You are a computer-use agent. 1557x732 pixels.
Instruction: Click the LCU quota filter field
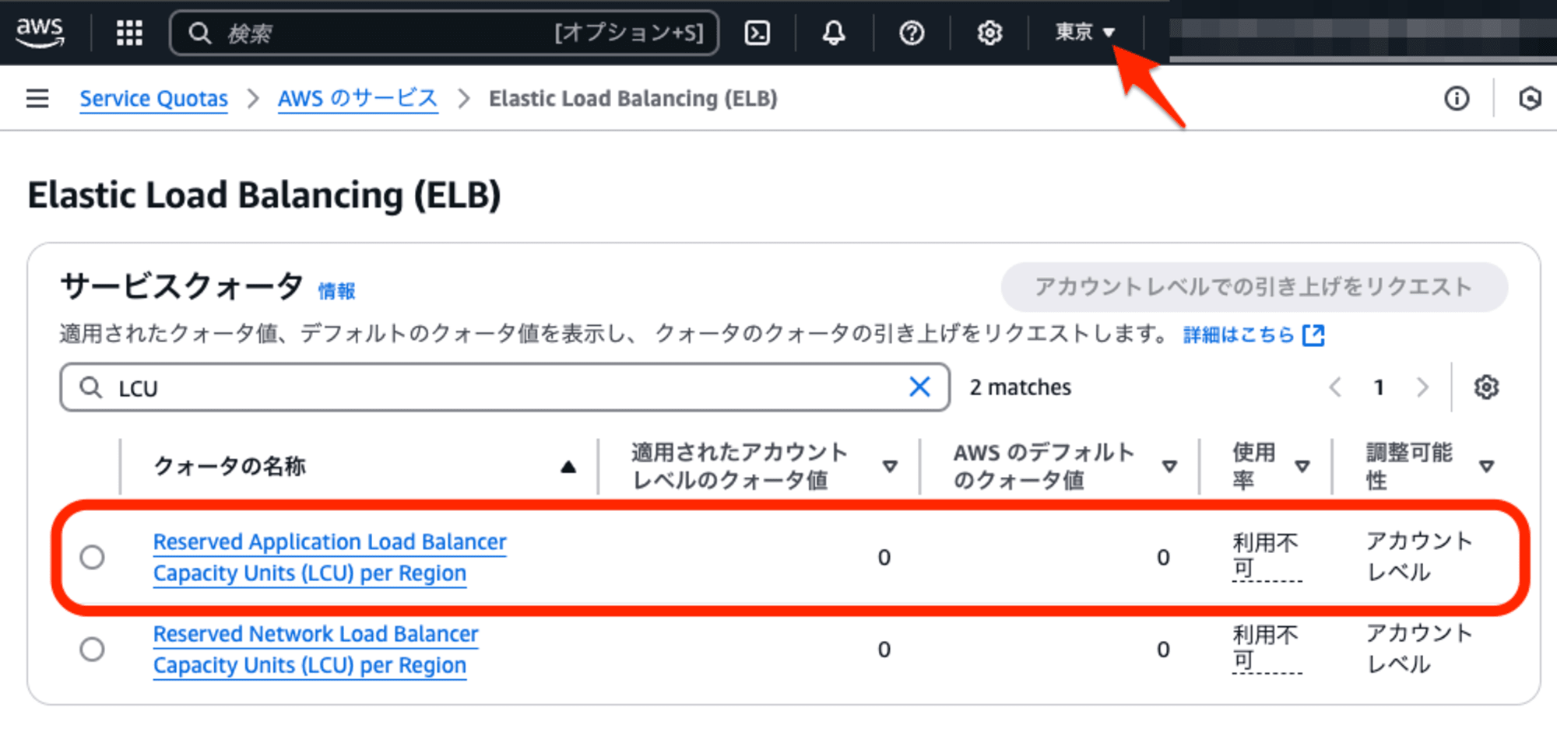pos(504,387)
